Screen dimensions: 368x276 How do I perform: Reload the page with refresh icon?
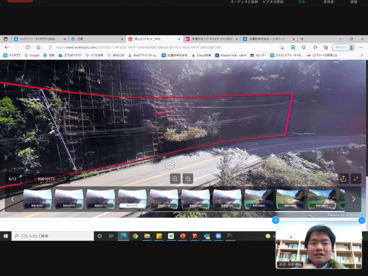click(x=28, y=47)
